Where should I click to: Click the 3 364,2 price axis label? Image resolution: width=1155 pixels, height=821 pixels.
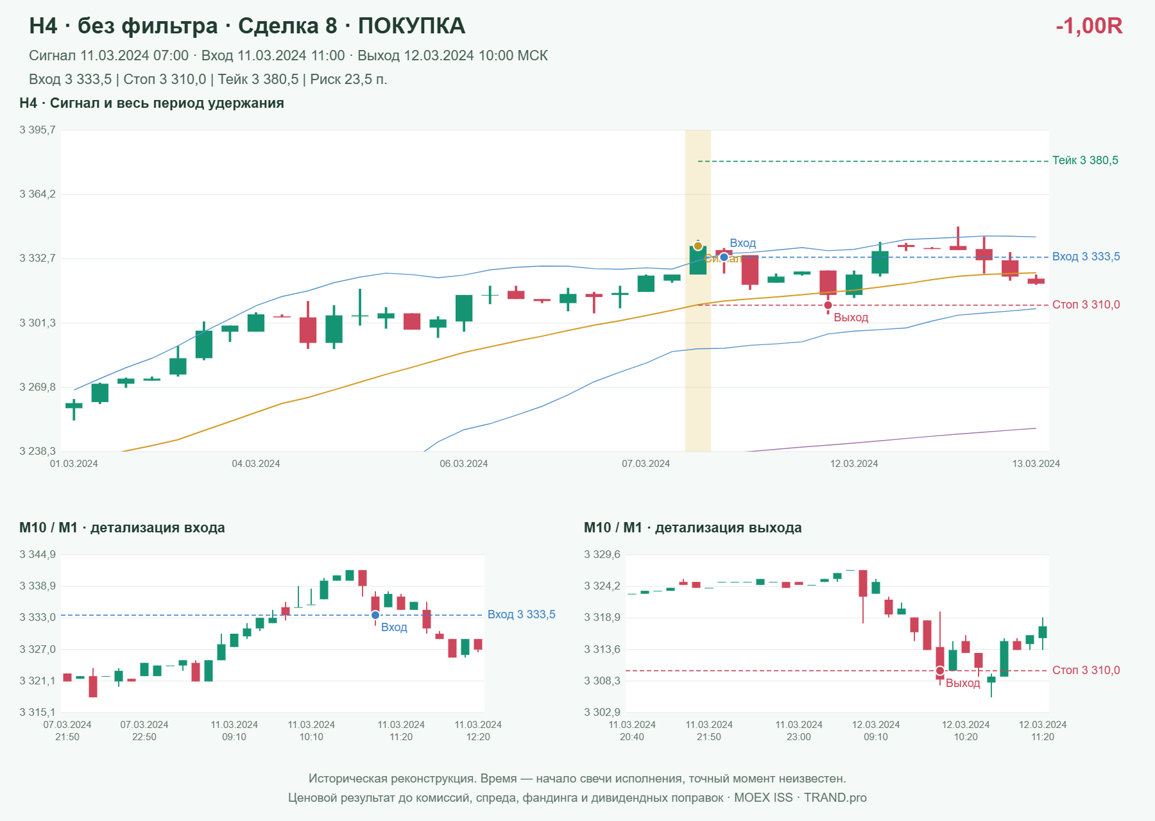coord(37,194)
